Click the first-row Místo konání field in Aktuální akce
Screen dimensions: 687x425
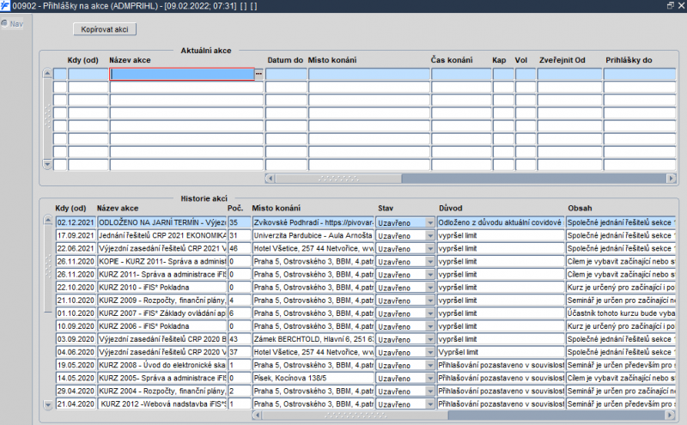(x=369, y=74)
